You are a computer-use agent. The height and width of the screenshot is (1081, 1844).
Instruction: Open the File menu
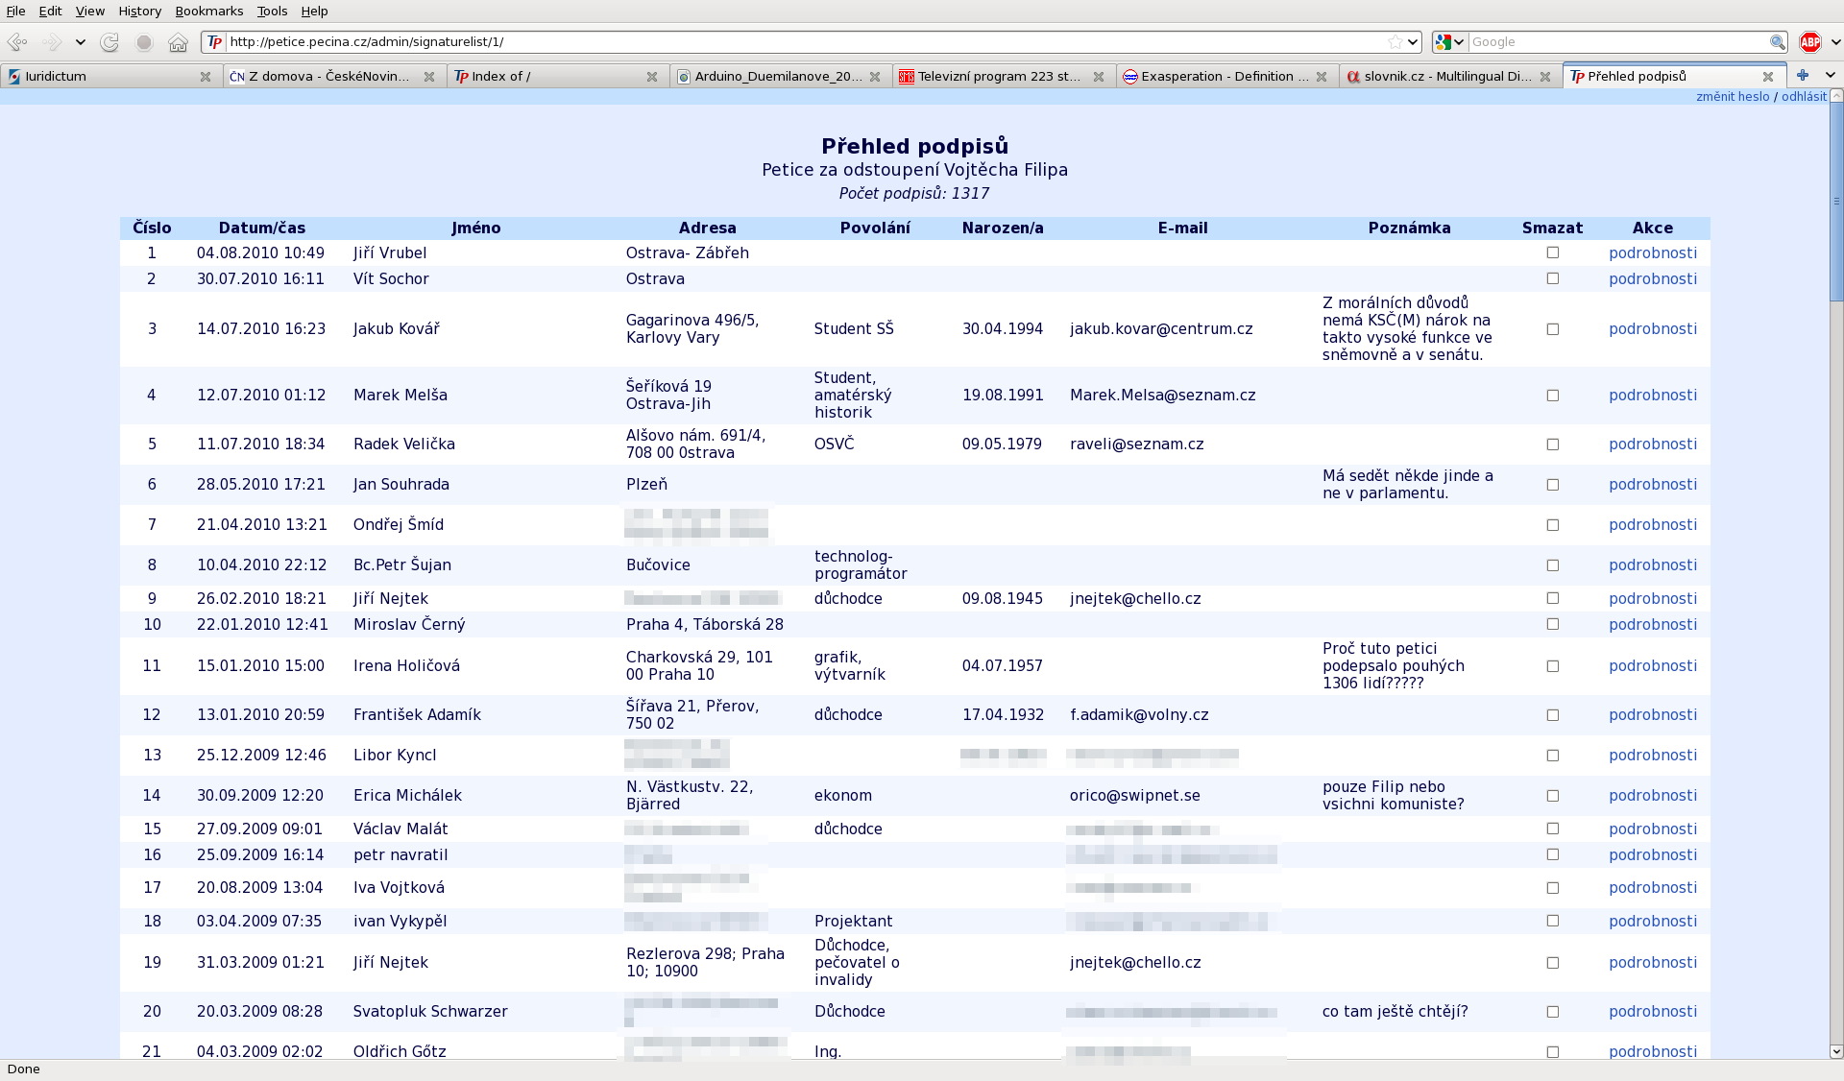(x=15, y=11)
